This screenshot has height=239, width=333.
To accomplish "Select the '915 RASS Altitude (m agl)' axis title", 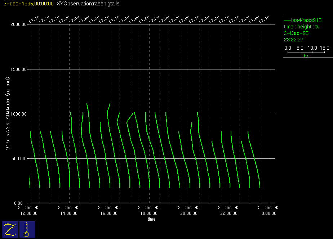I will [x=8, y=113].
